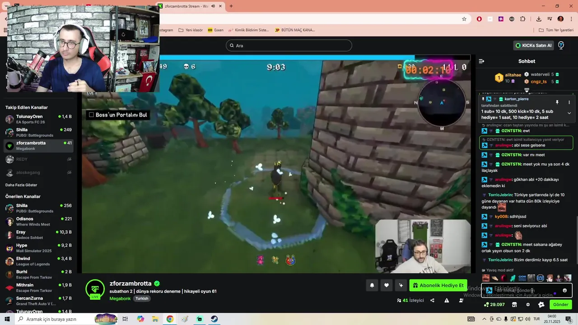Open chat settings gear icon
Image resolution: width=578 pixels, height=325 pixels.
[528, 305]
